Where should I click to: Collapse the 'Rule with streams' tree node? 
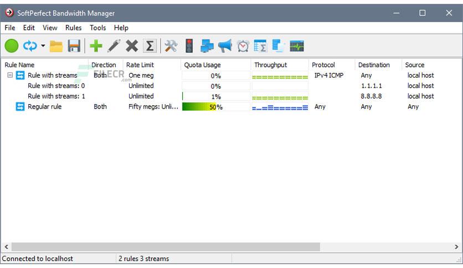10,75
